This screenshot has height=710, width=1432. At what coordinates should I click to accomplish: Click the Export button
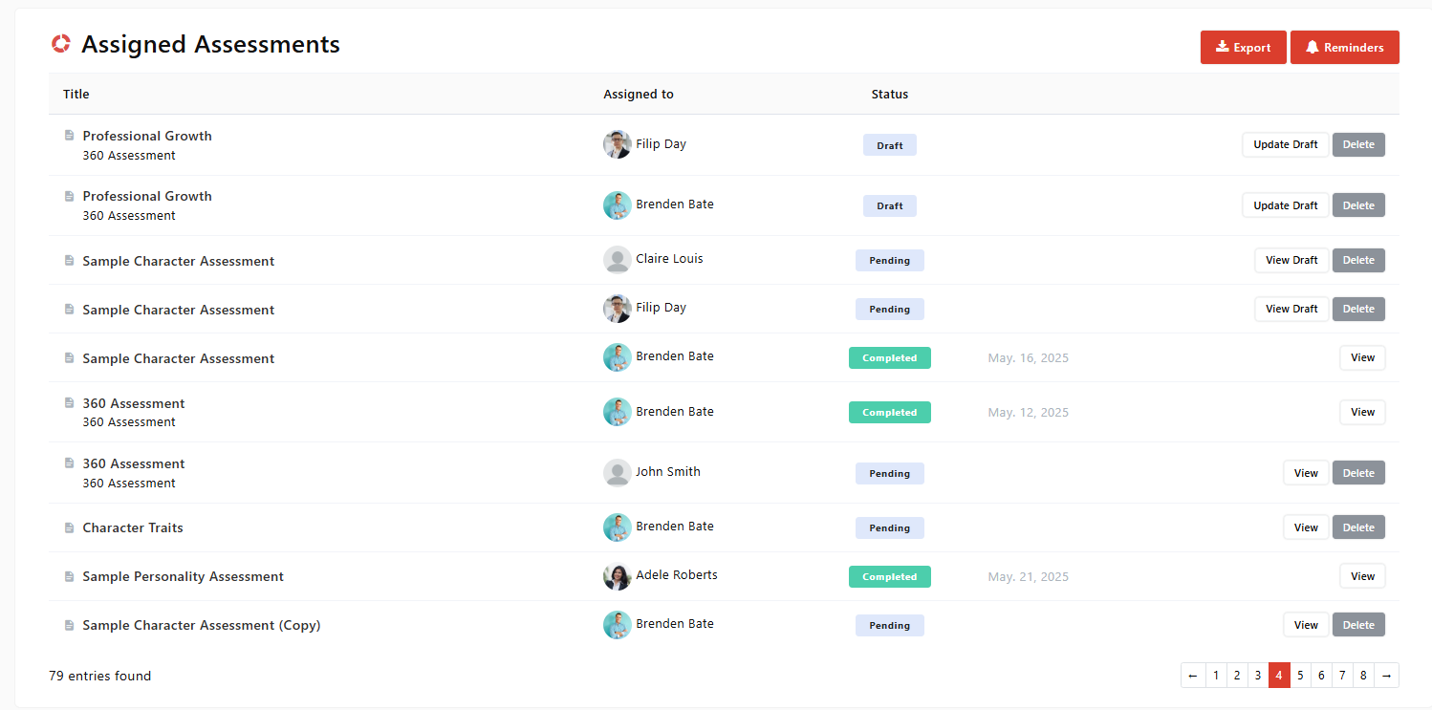pyautogui.click(x=1243, y=48)
